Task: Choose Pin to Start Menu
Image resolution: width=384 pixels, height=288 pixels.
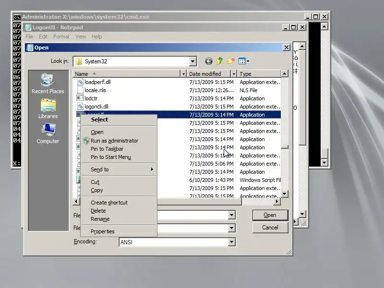Action: 119,157
